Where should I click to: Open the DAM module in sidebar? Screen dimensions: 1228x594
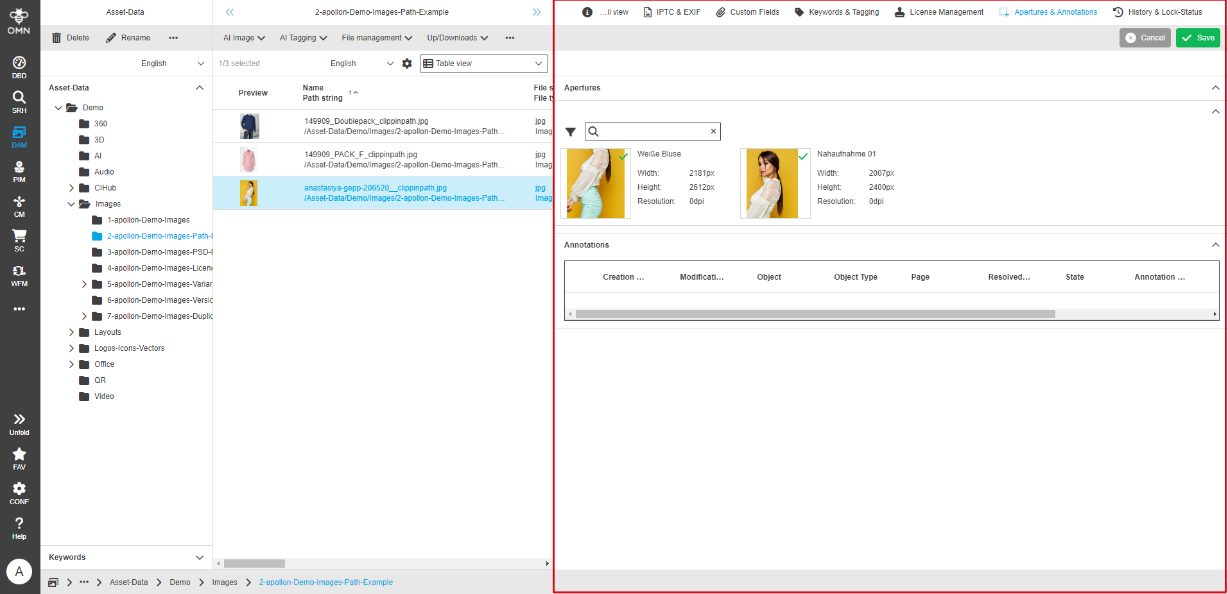19,137
